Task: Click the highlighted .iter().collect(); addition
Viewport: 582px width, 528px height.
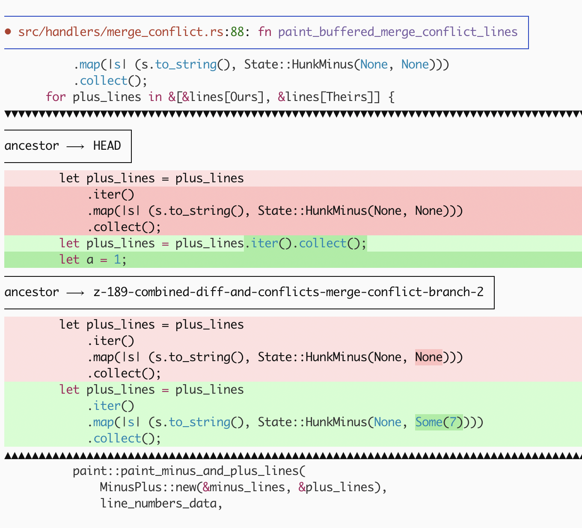Action: [305, 243]
